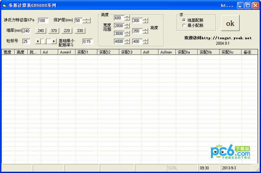The height and width of the screenshot is (173, 261).
Task: Click the left arrow of concrete grade scrollbar
Action: [38, 41]
